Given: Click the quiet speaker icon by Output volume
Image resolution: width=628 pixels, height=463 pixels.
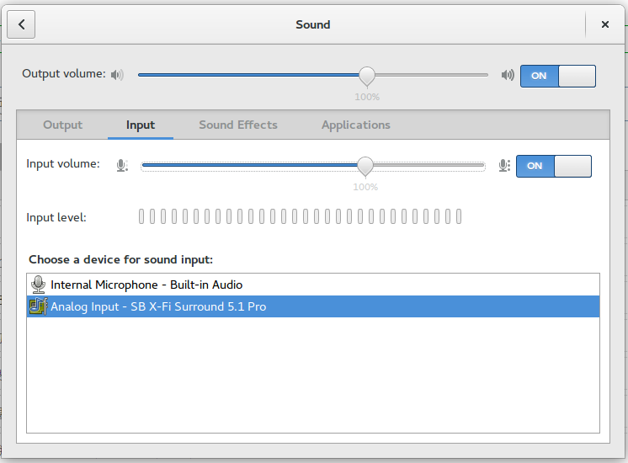Looking at the screenshot, I should click(117, 75).
